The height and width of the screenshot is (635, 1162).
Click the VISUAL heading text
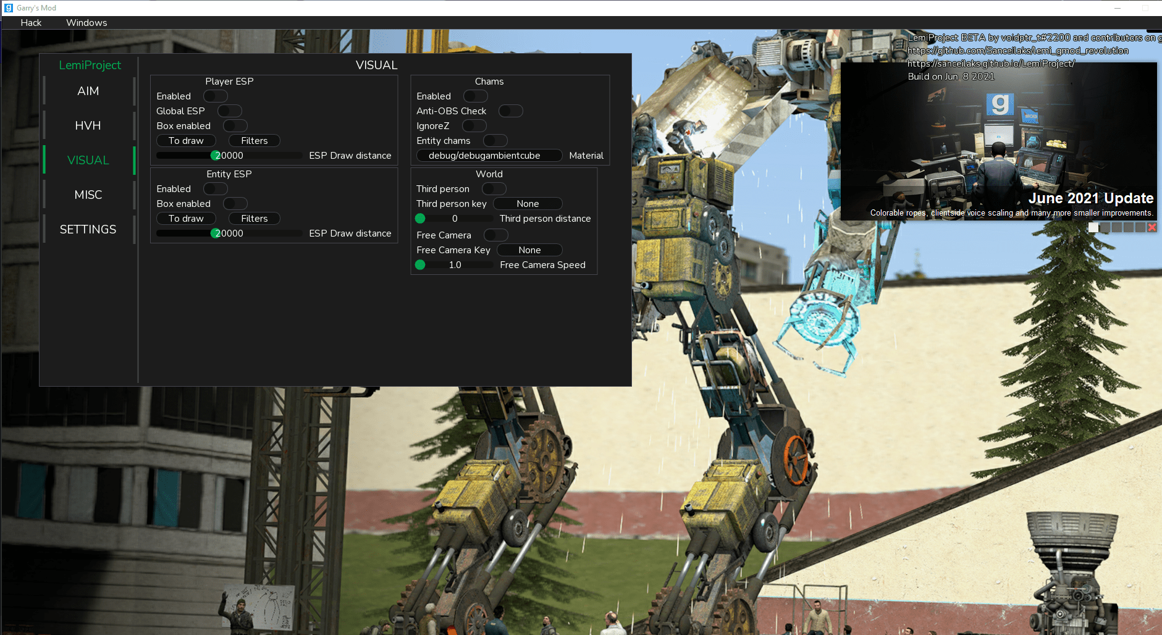click(377, 65)
